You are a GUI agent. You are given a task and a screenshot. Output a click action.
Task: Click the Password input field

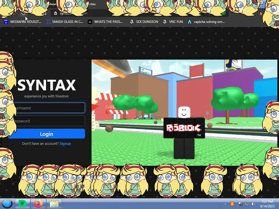coord(47,121)
